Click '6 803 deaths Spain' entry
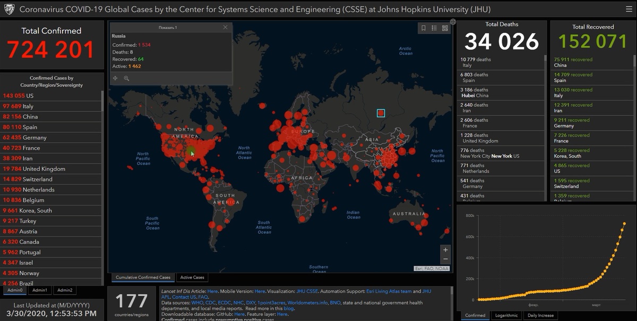Image resolution: width=637 pixels, height=321 pixels. (501, 78)
